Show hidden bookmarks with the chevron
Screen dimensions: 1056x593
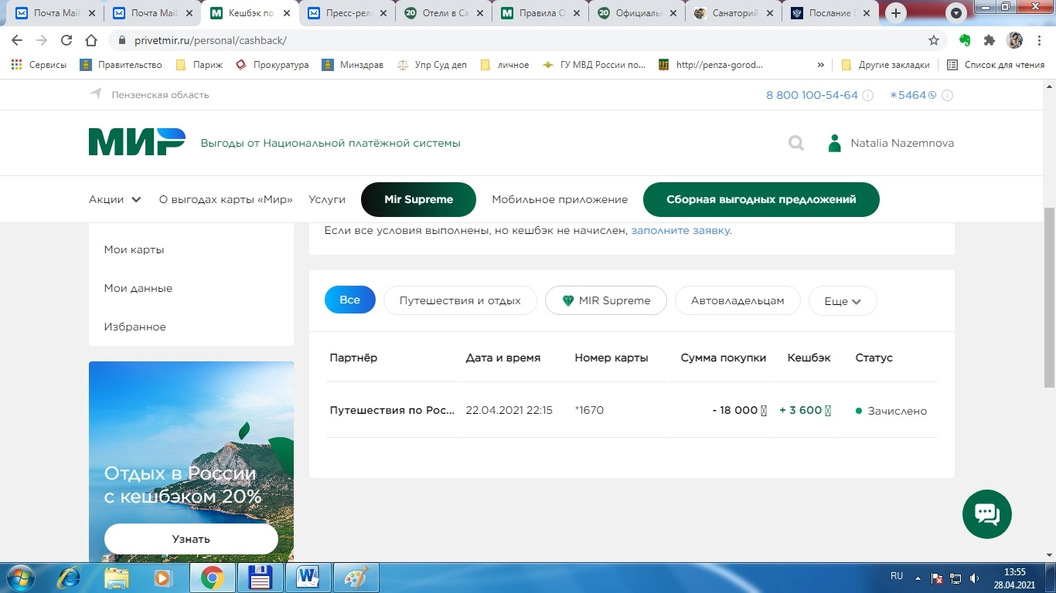(820, 65)
